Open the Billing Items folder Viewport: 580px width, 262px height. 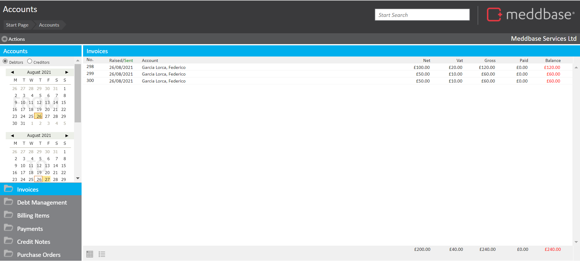[x=33, y=215]
